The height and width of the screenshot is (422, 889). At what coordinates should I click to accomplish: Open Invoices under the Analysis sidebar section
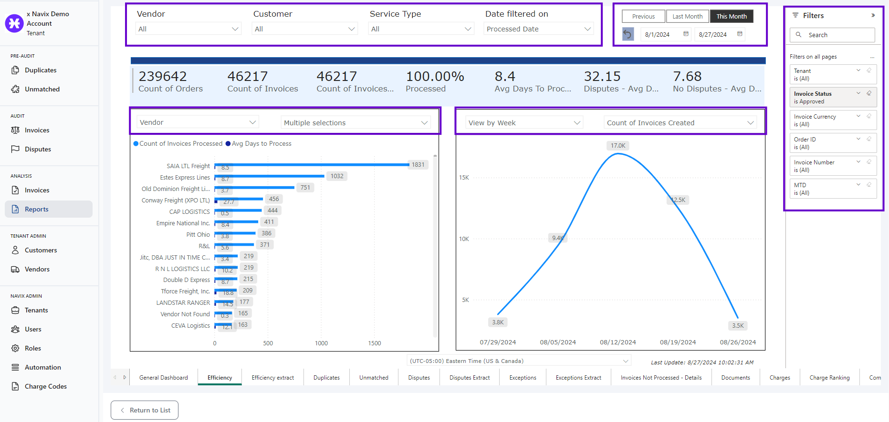click(37, 190)
